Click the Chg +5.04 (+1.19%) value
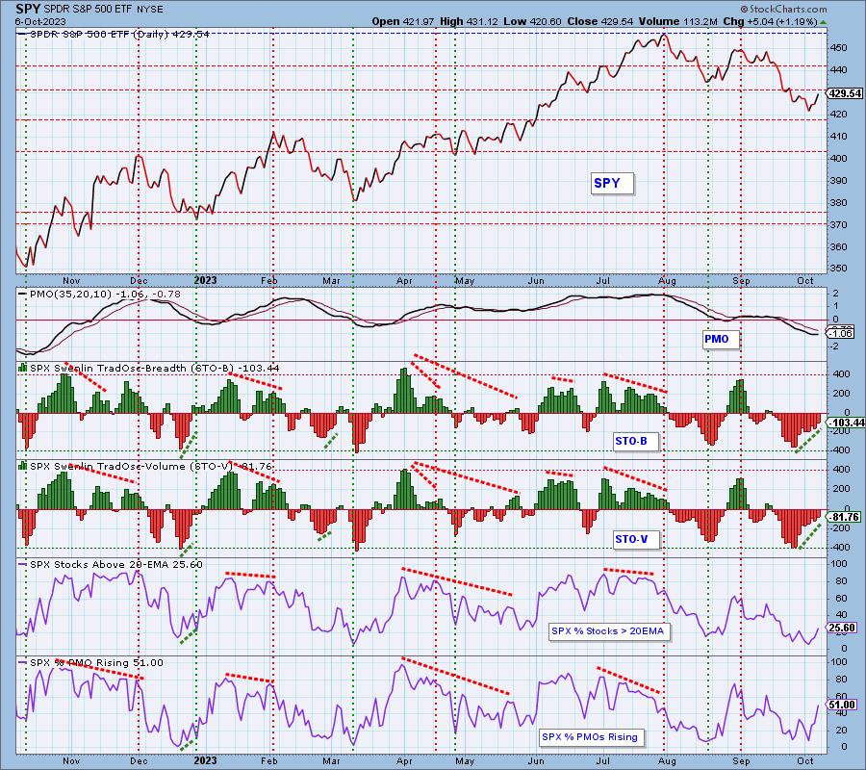The image size is (866, 770). [770, 21]
